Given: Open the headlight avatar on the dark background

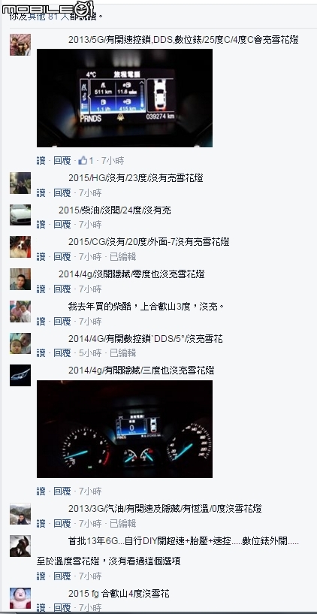Looking at the screenshot, I should pyautogui.click(x=20, y=375).
